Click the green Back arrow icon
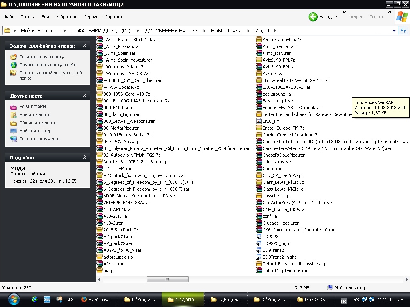 click(313, 17)
